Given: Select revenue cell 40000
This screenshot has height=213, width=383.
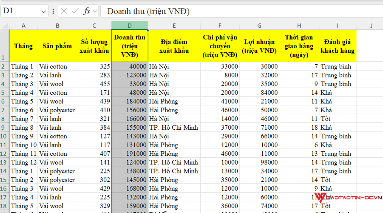Looking at the screenshot, I should click(130, 66).
